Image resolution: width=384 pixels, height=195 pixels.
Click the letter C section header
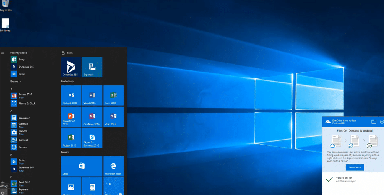pyautogui.click(x=11, y=111)
